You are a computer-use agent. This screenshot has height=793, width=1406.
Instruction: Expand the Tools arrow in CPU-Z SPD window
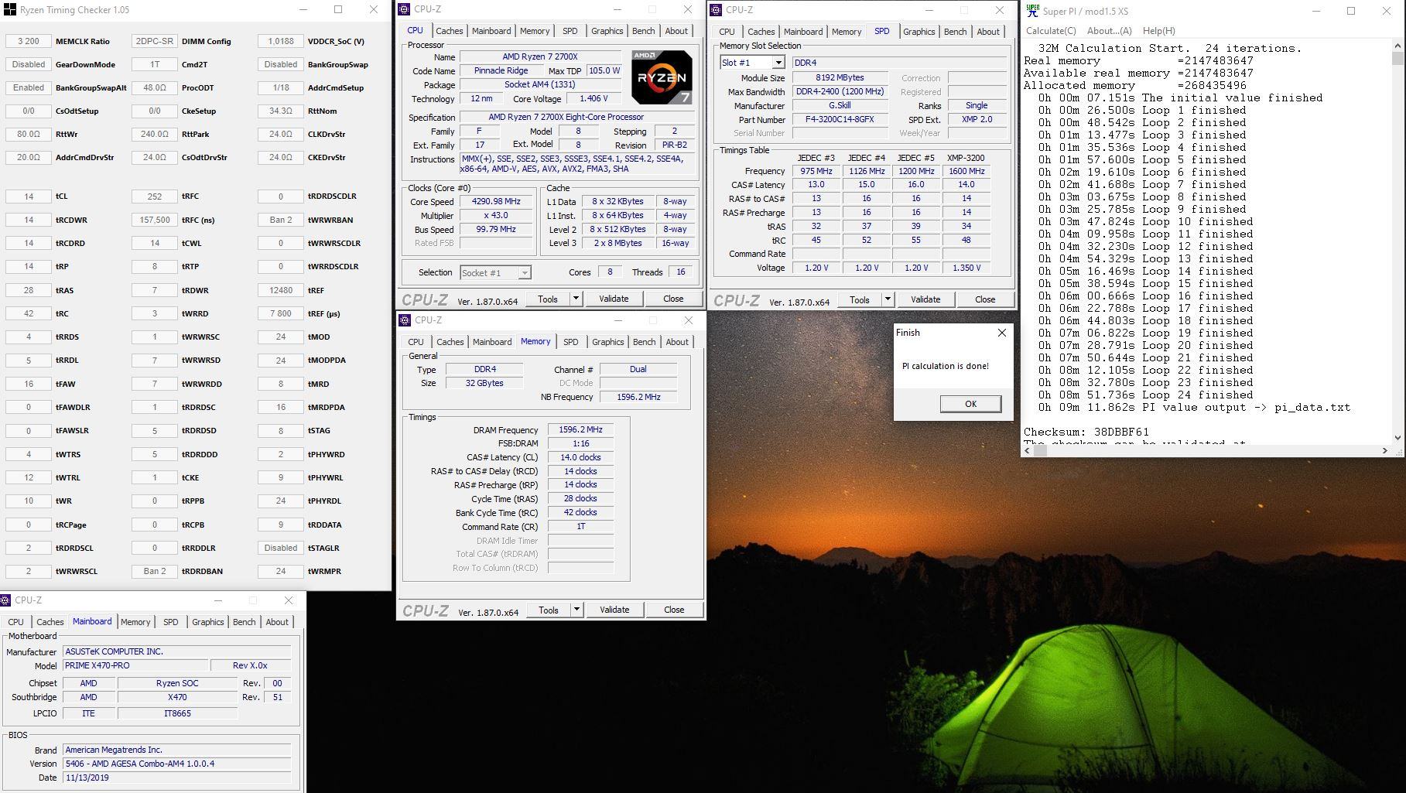pyautogui.click(x=888, y=299)
